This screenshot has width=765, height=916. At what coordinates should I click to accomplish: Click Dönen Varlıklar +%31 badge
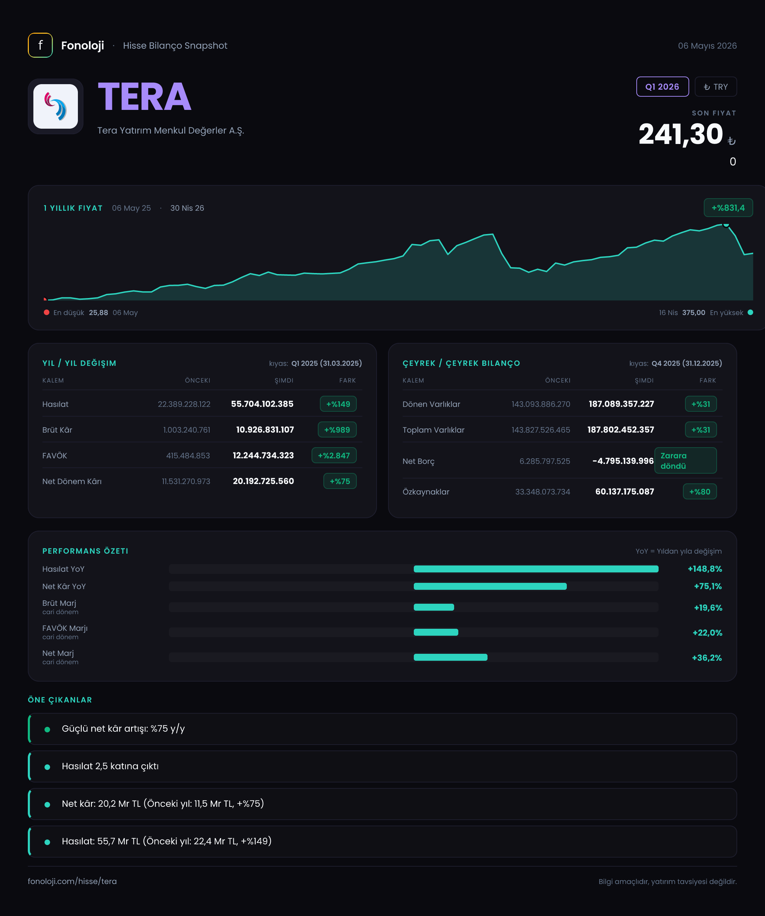click(701, 404)
